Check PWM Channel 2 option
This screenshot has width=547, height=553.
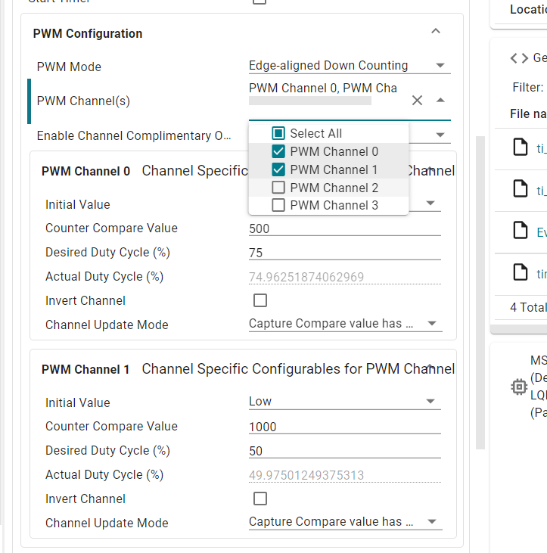point(278,188)
